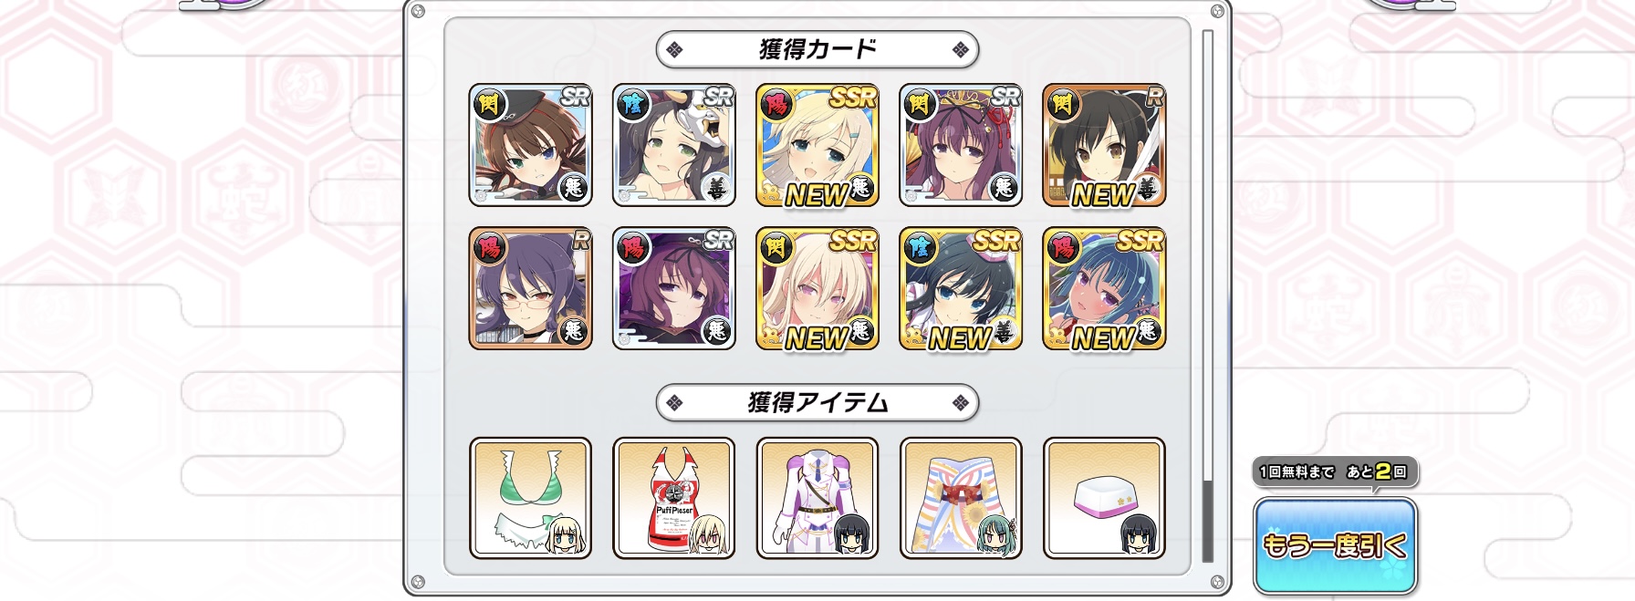This screenshot has height=601, width=1635.
Task: Select the new SSR blonde girl card with blue eyes
Action: pyautogui.click(x=817, y=145)
